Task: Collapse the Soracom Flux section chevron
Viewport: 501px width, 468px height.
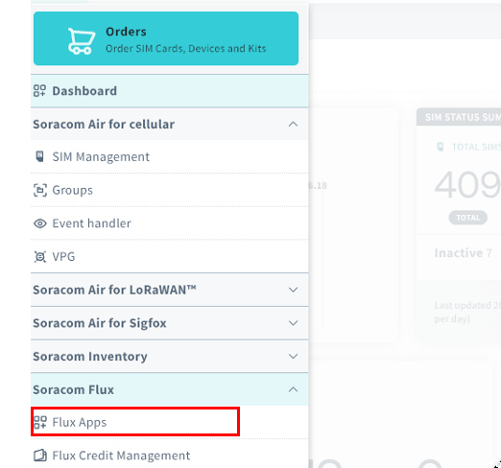Action: (293, 389)
